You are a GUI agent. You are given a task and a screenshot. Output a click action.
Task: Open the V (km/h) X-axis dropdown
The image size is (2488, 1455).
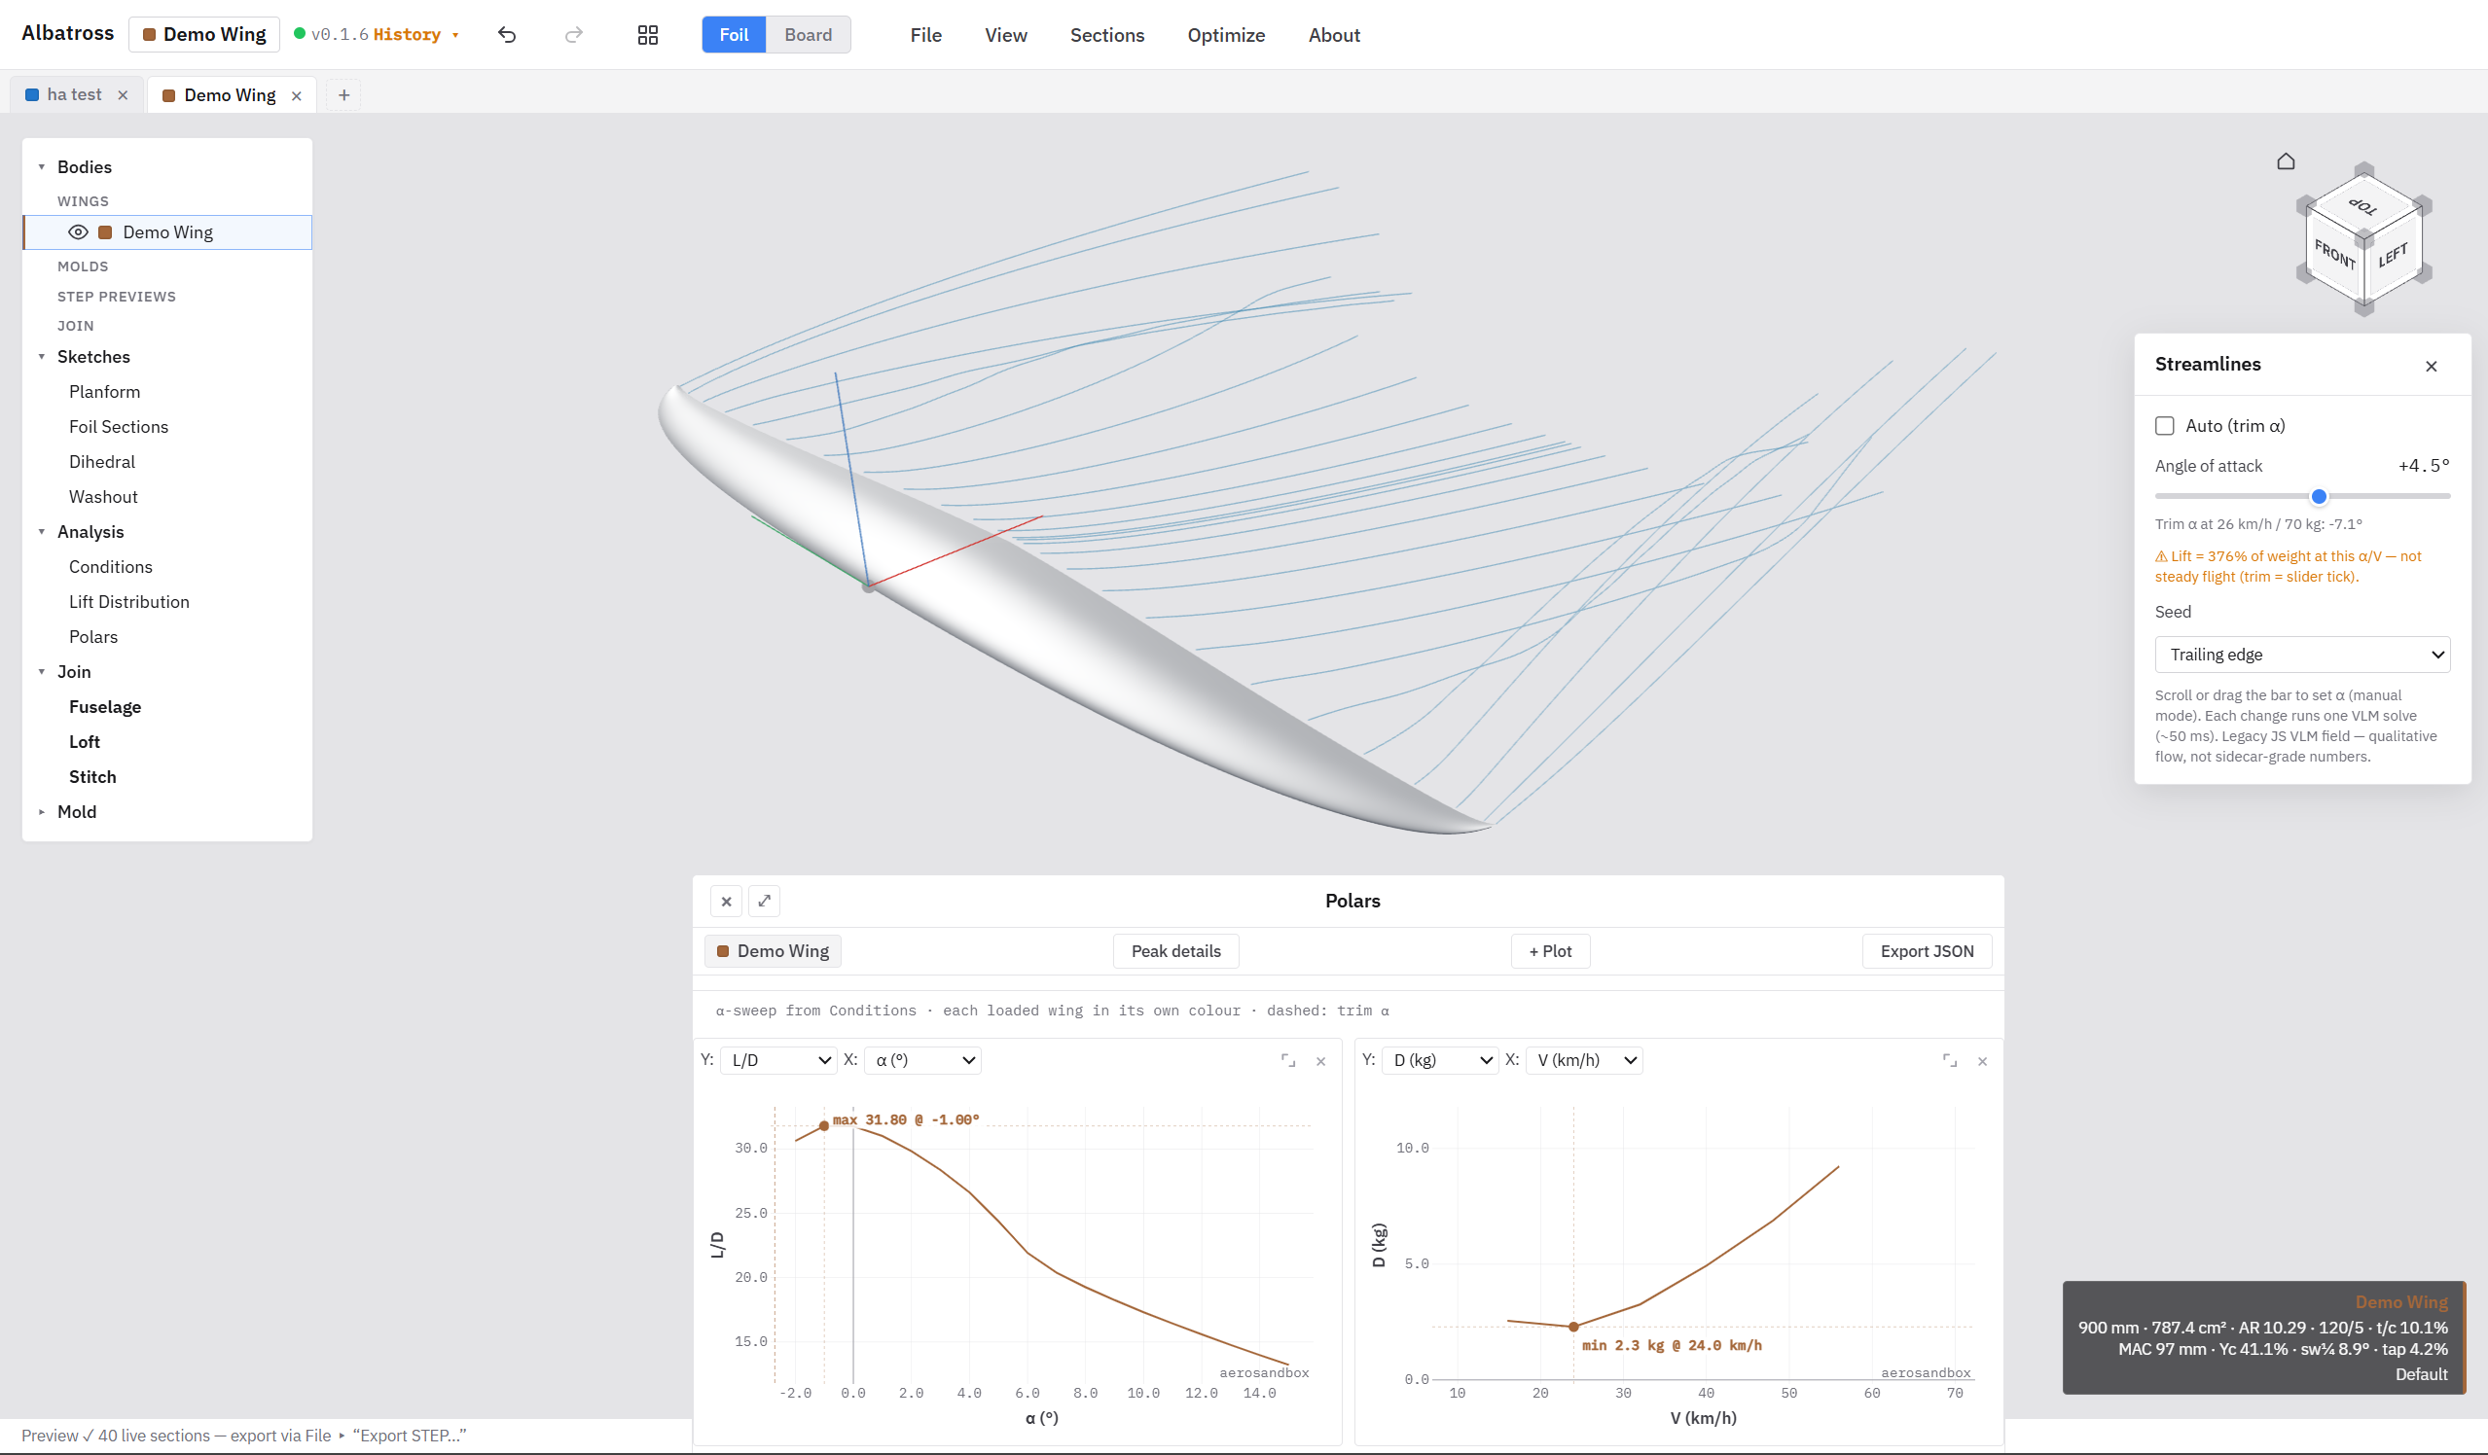pyautogui.click(x=1585, y=1060)
